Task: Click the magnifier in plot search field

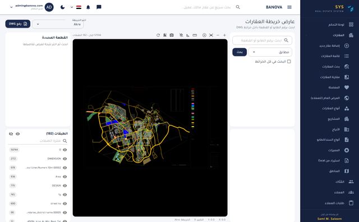Action: [286, 40]
